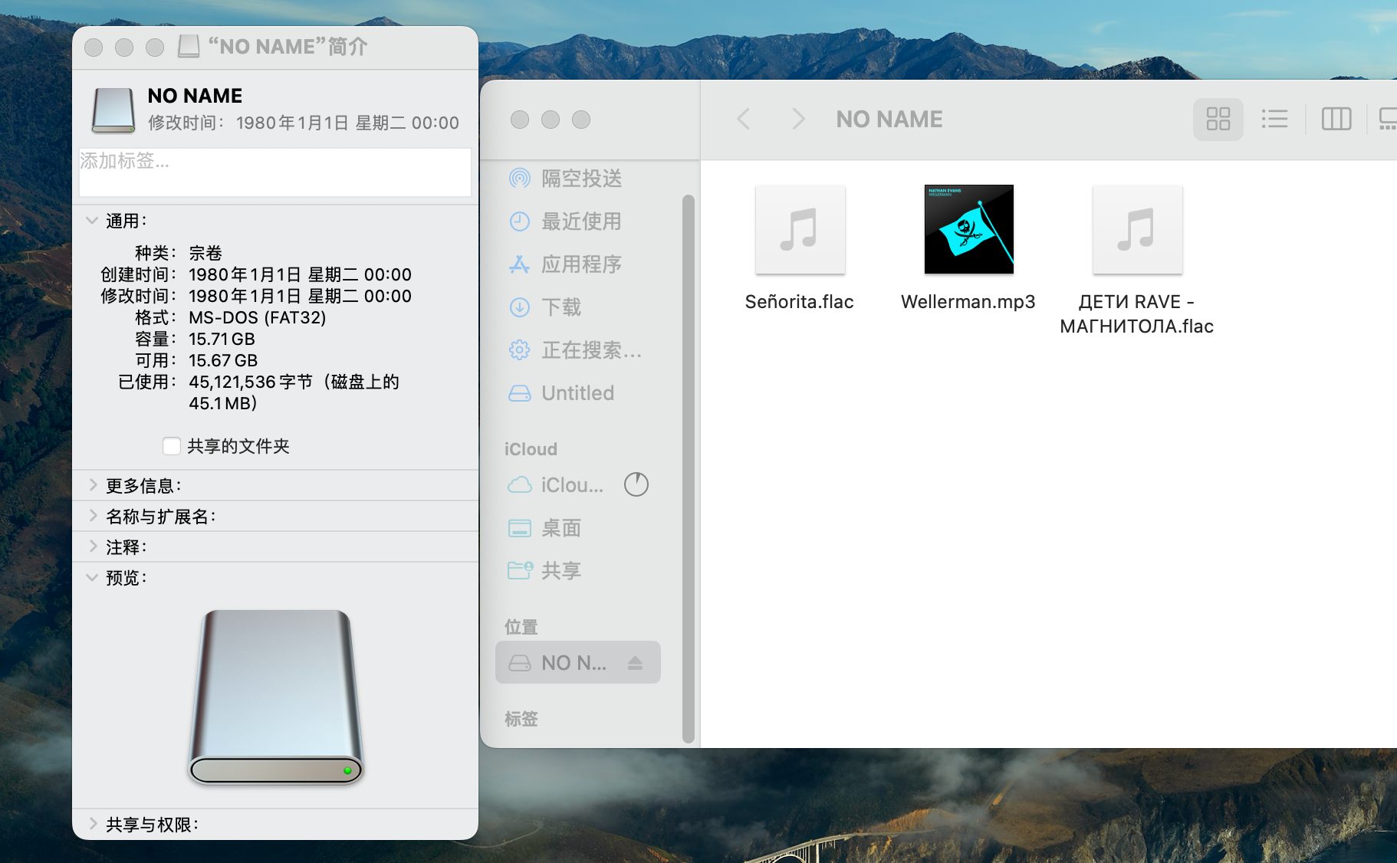
Task: Open the Untitled drive in sidebar
Action: pyautogui.click(x=577, y=392)
